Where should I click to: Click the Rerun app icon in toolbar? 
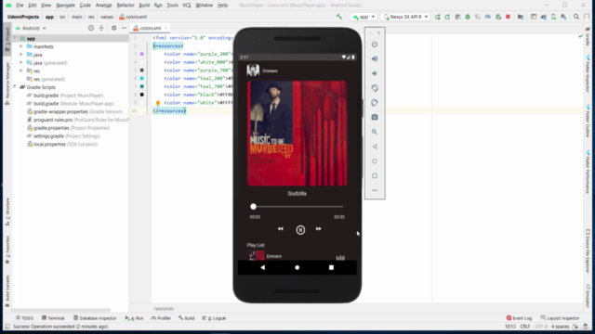438,17
